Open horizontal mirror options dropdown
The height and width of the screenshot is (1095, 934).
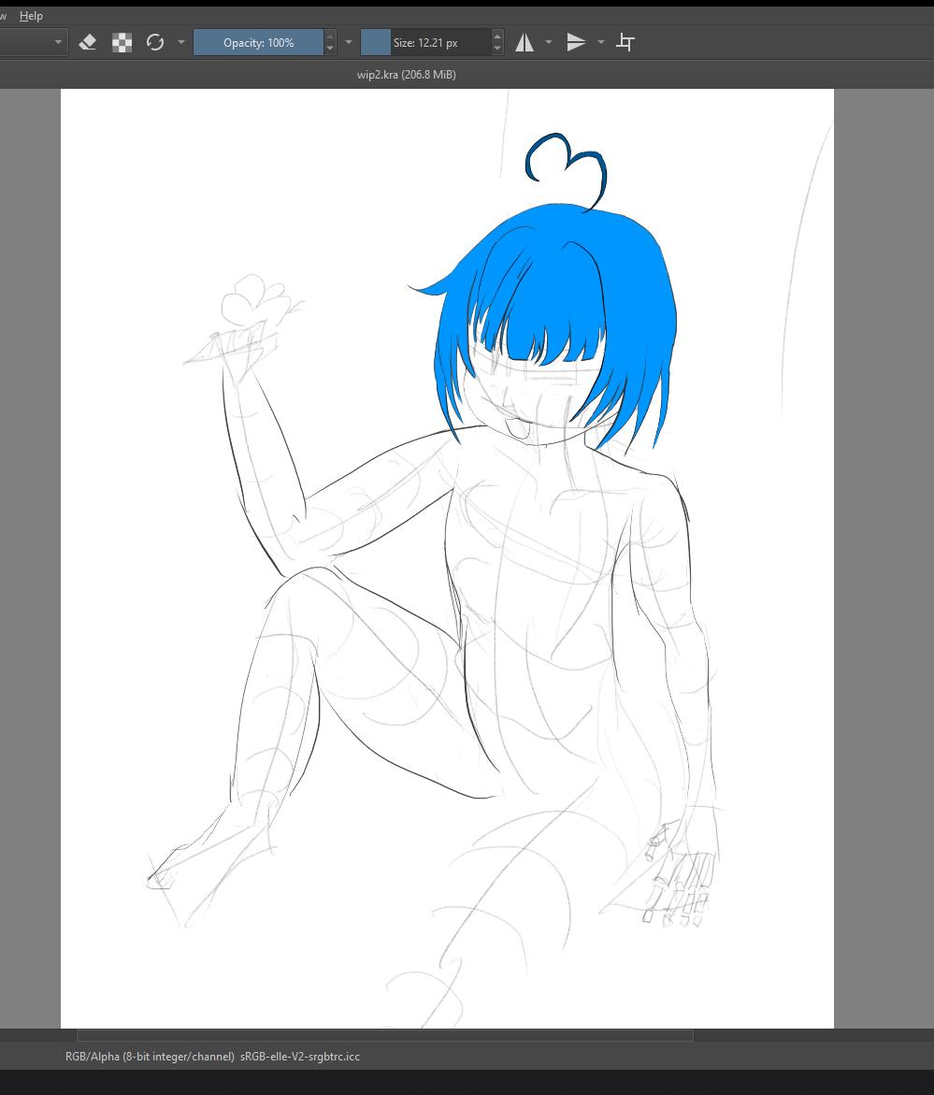(x=549, y=43)
